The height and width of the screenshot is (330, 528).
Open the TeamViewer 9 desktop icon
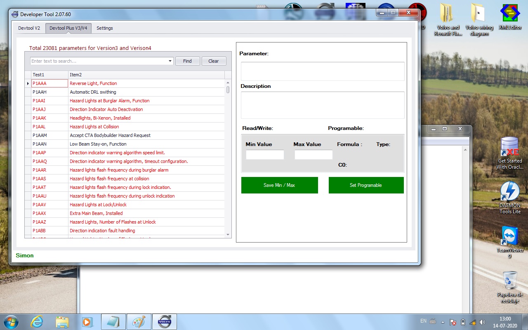[x=510, y=242]
